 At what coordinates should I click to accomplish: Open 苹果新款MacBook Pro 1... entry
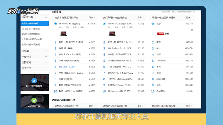tap(120, 61)
